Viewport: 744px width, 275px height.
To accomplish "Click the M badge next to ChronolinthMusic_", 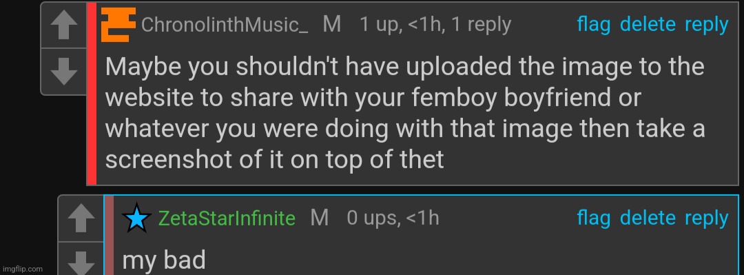I will 332,25.
